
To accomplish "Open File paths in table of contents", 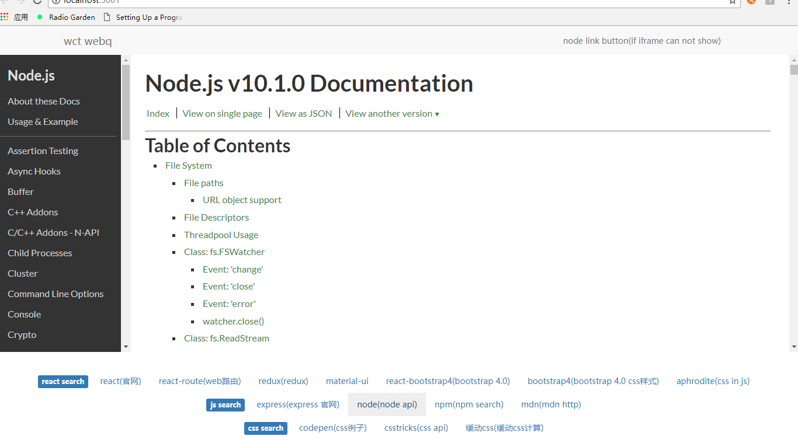I will 204,183.
